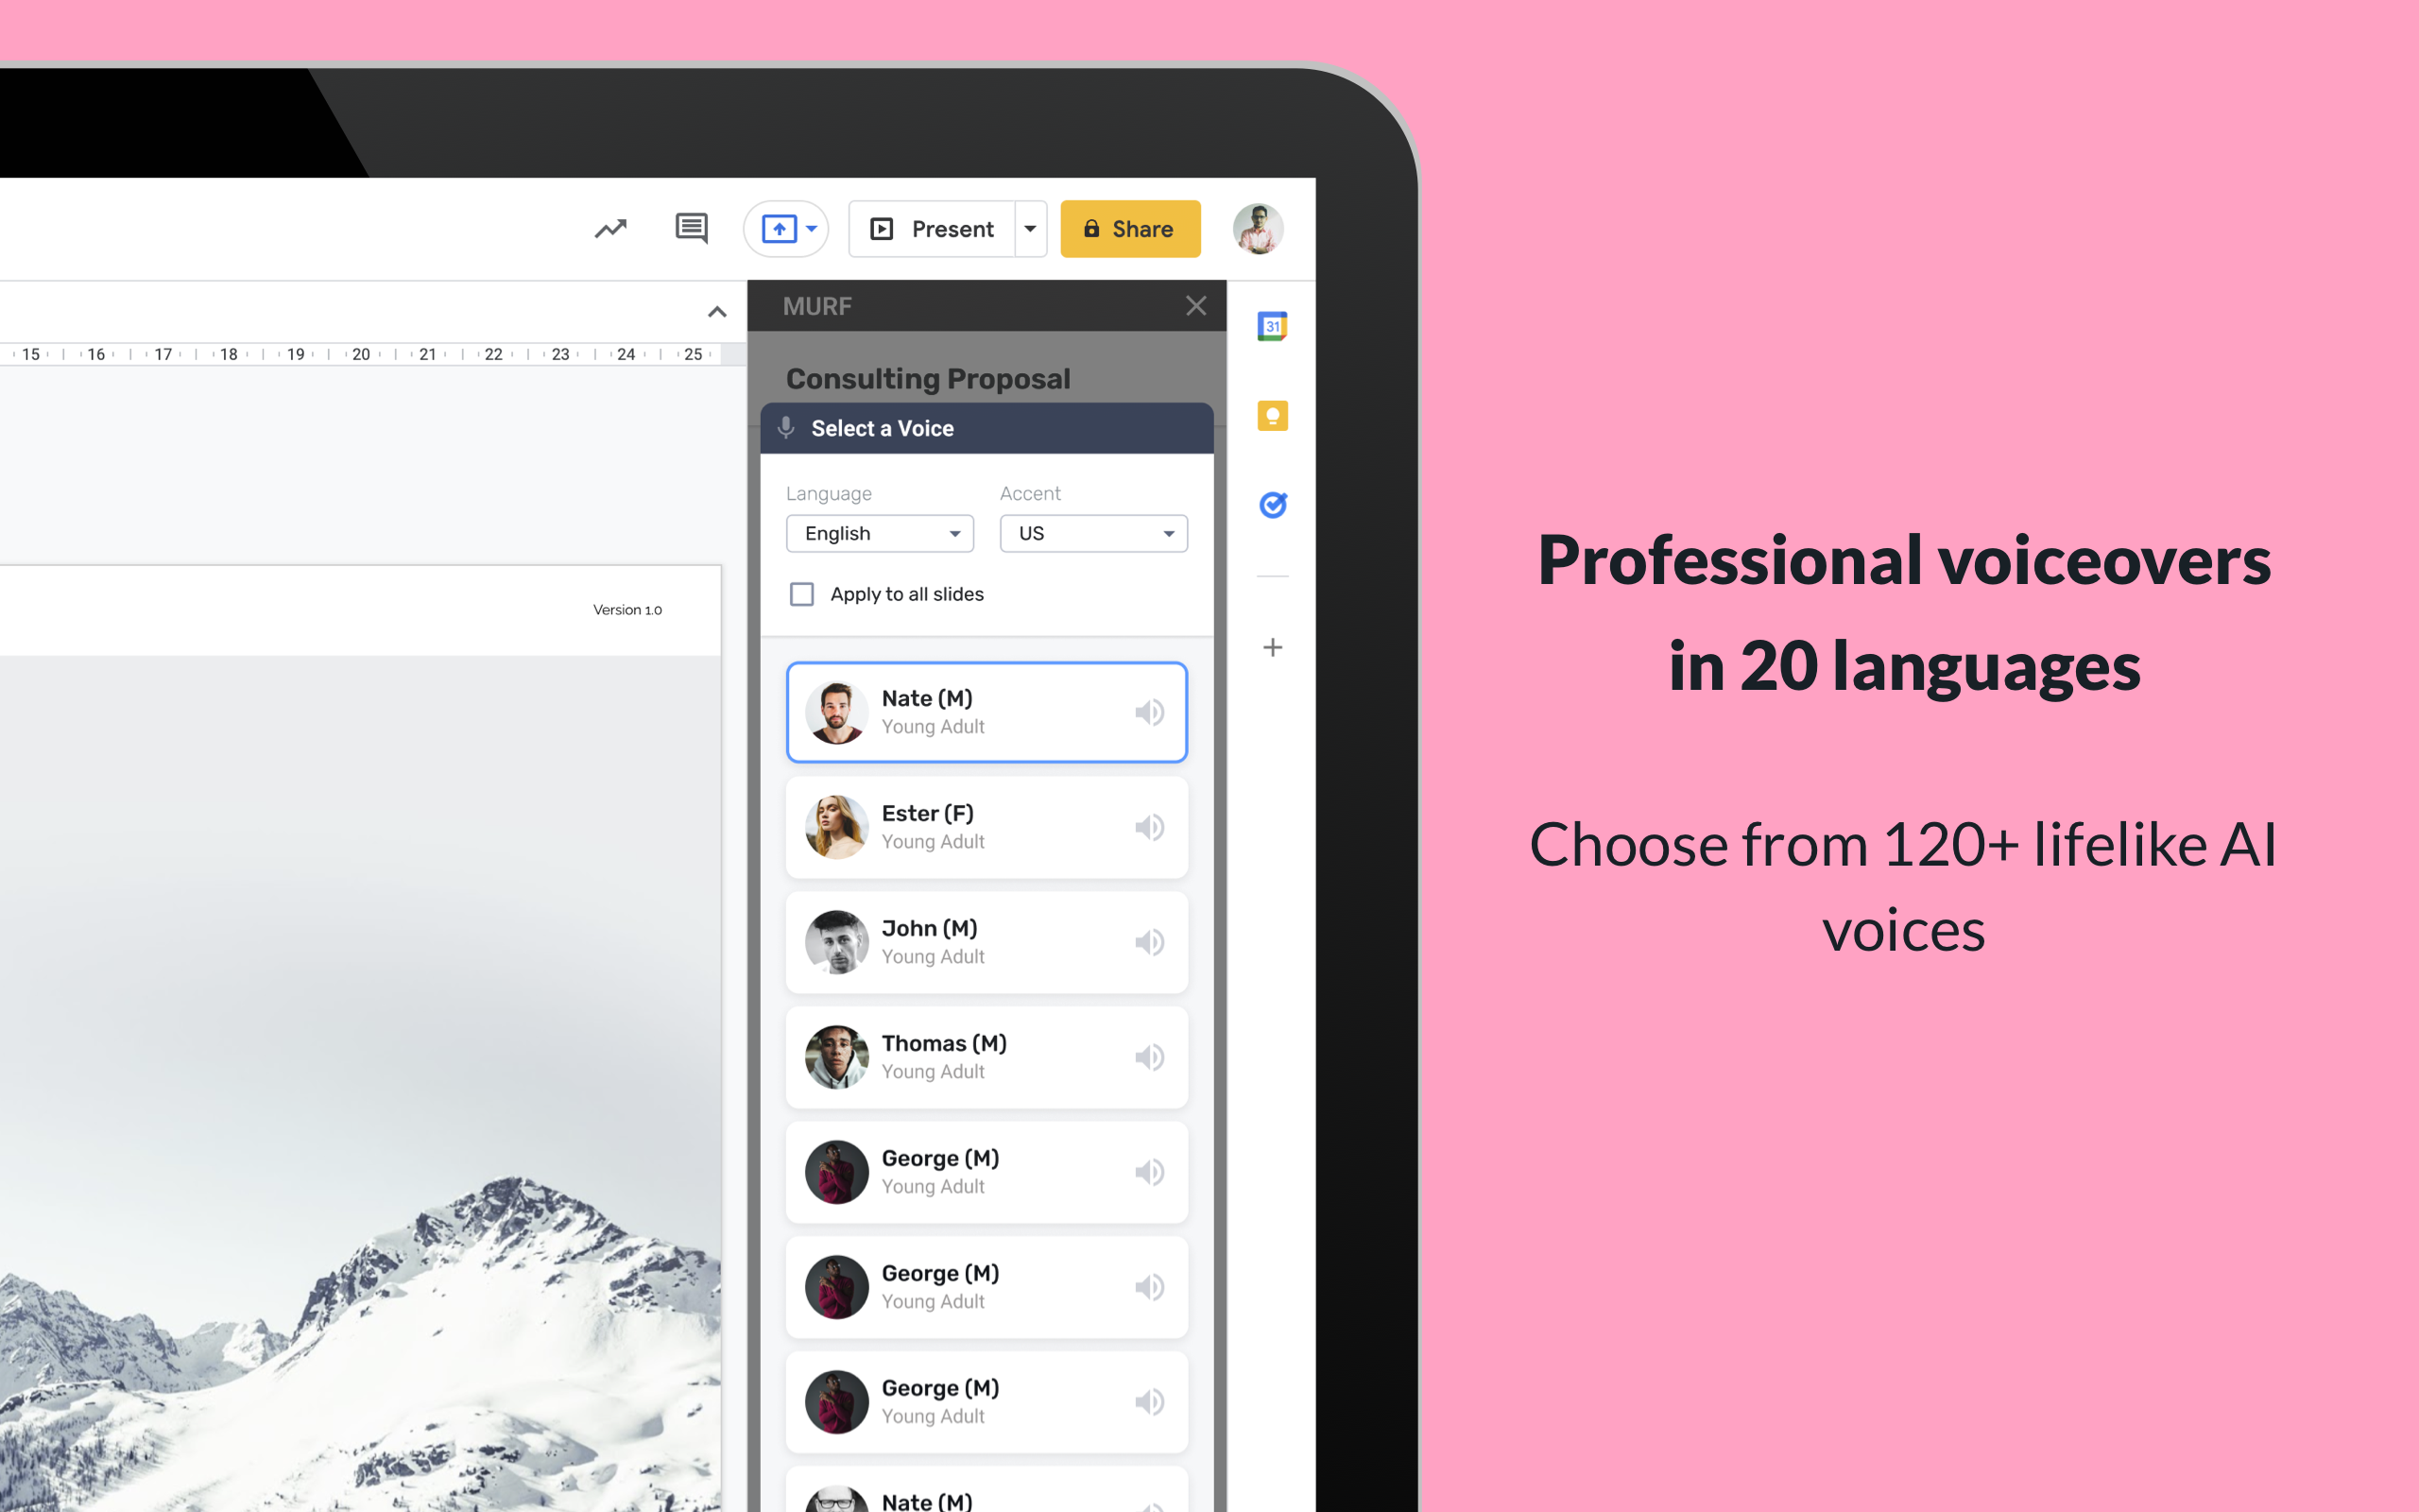
Task: Toggle Apply to all slides checkbox
Action: 803,594
